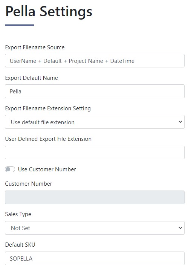
Task: Toggle the Use Customer Number switch
Action: click(10, 169)
